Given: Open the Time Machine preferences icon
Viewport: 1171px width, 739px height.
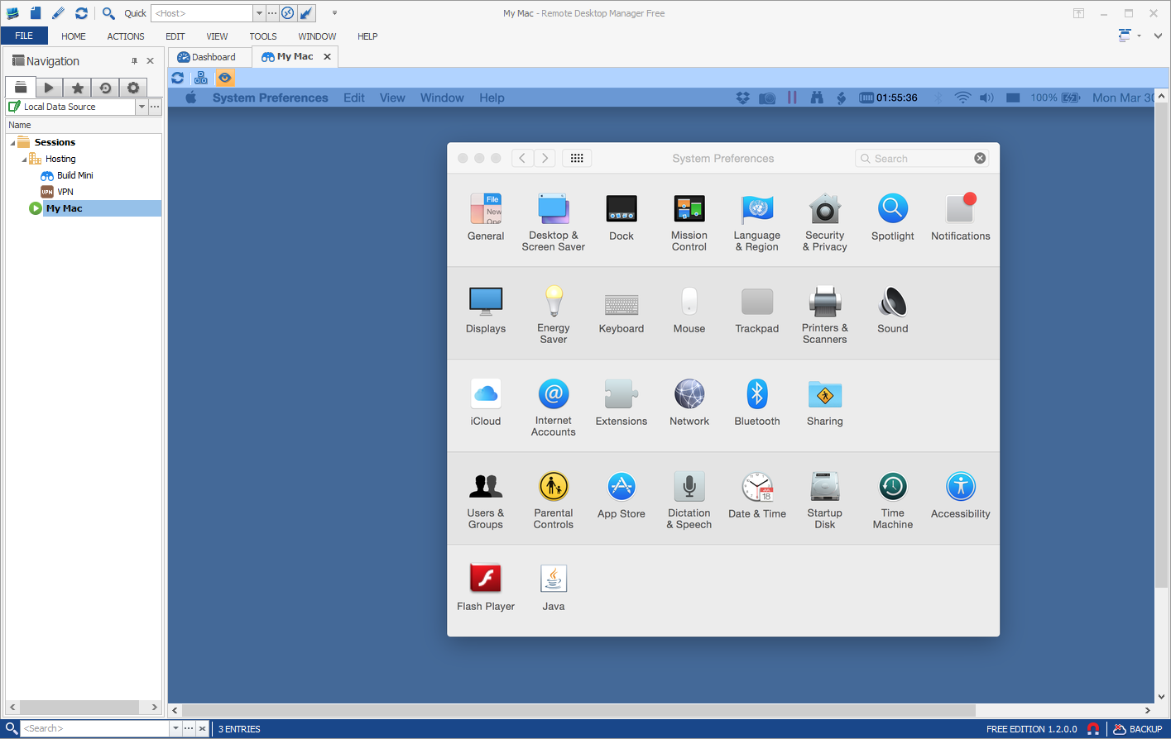Looking at the screenshot, I should click(x=892, y=499).
